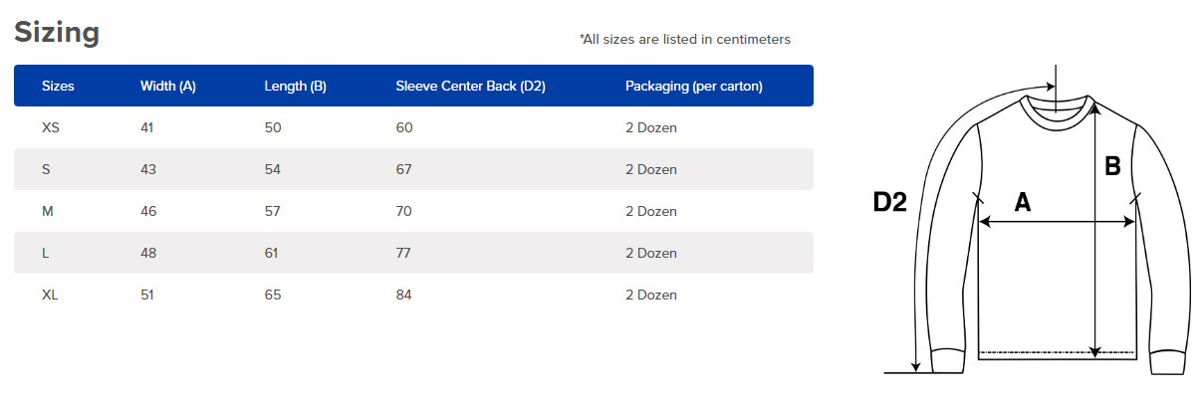Image resolution: width=1202 pixels, height=401 pixels.
Task: Click width value 46 for size M
Action: coord(148,211)
